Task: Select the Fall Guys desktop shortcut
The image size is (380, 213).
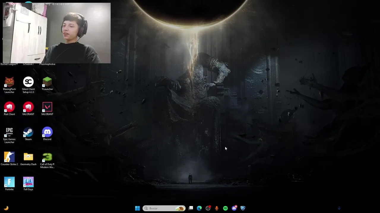Action: point(28,184)
